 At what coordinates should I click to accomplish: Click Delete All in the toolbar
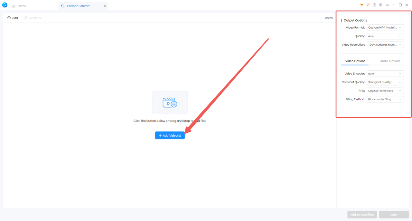(x=33, y=18)
